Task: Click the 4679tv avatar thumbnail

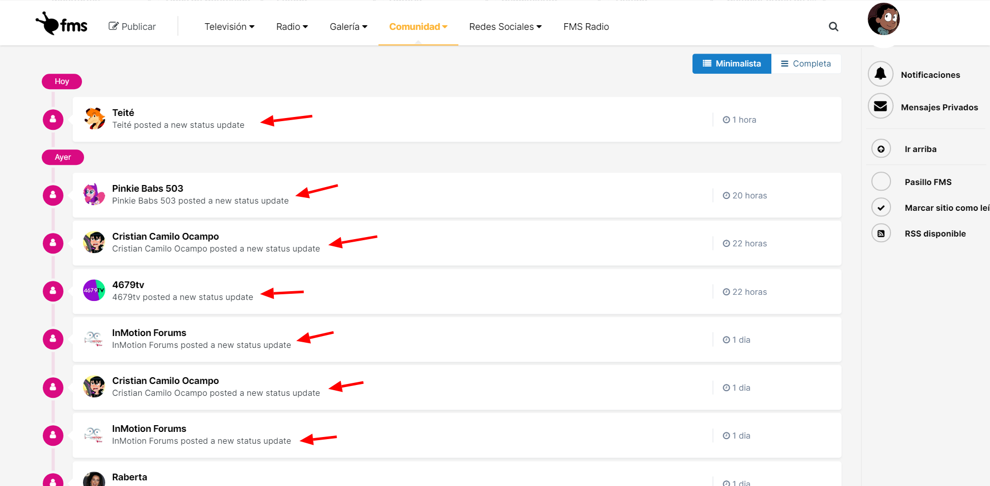Action: 94,291
